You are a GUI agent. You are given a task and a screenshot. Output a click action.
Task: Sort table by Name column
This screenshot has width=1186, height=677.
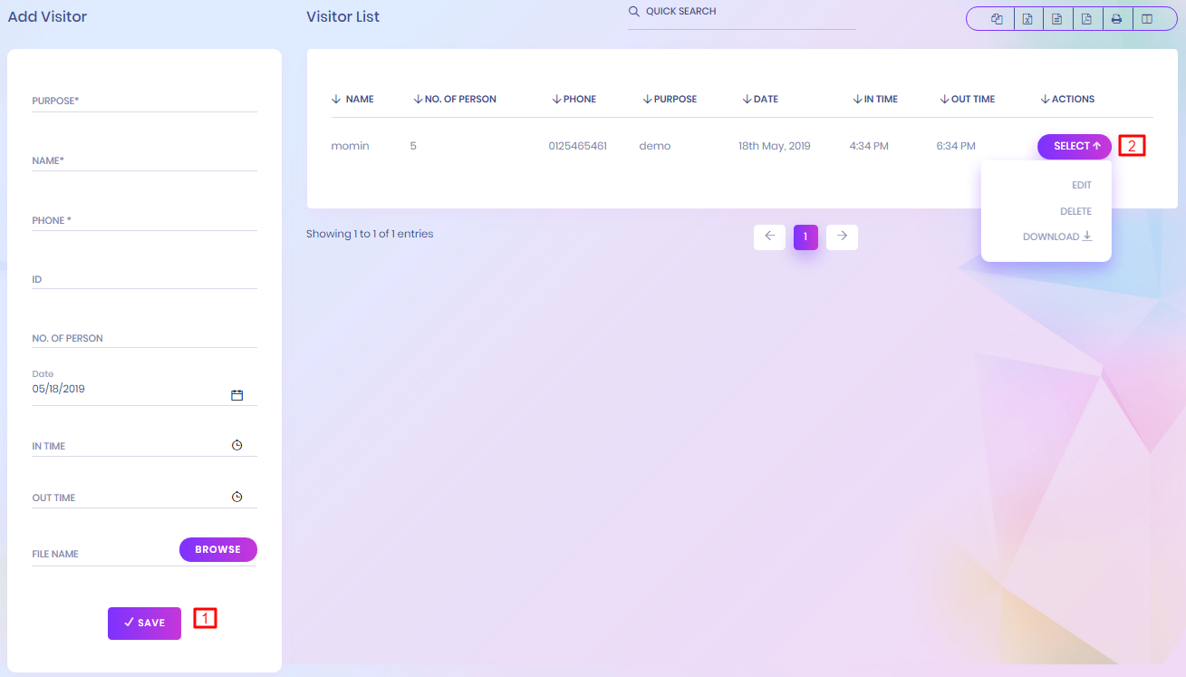(x=353, y=99)
